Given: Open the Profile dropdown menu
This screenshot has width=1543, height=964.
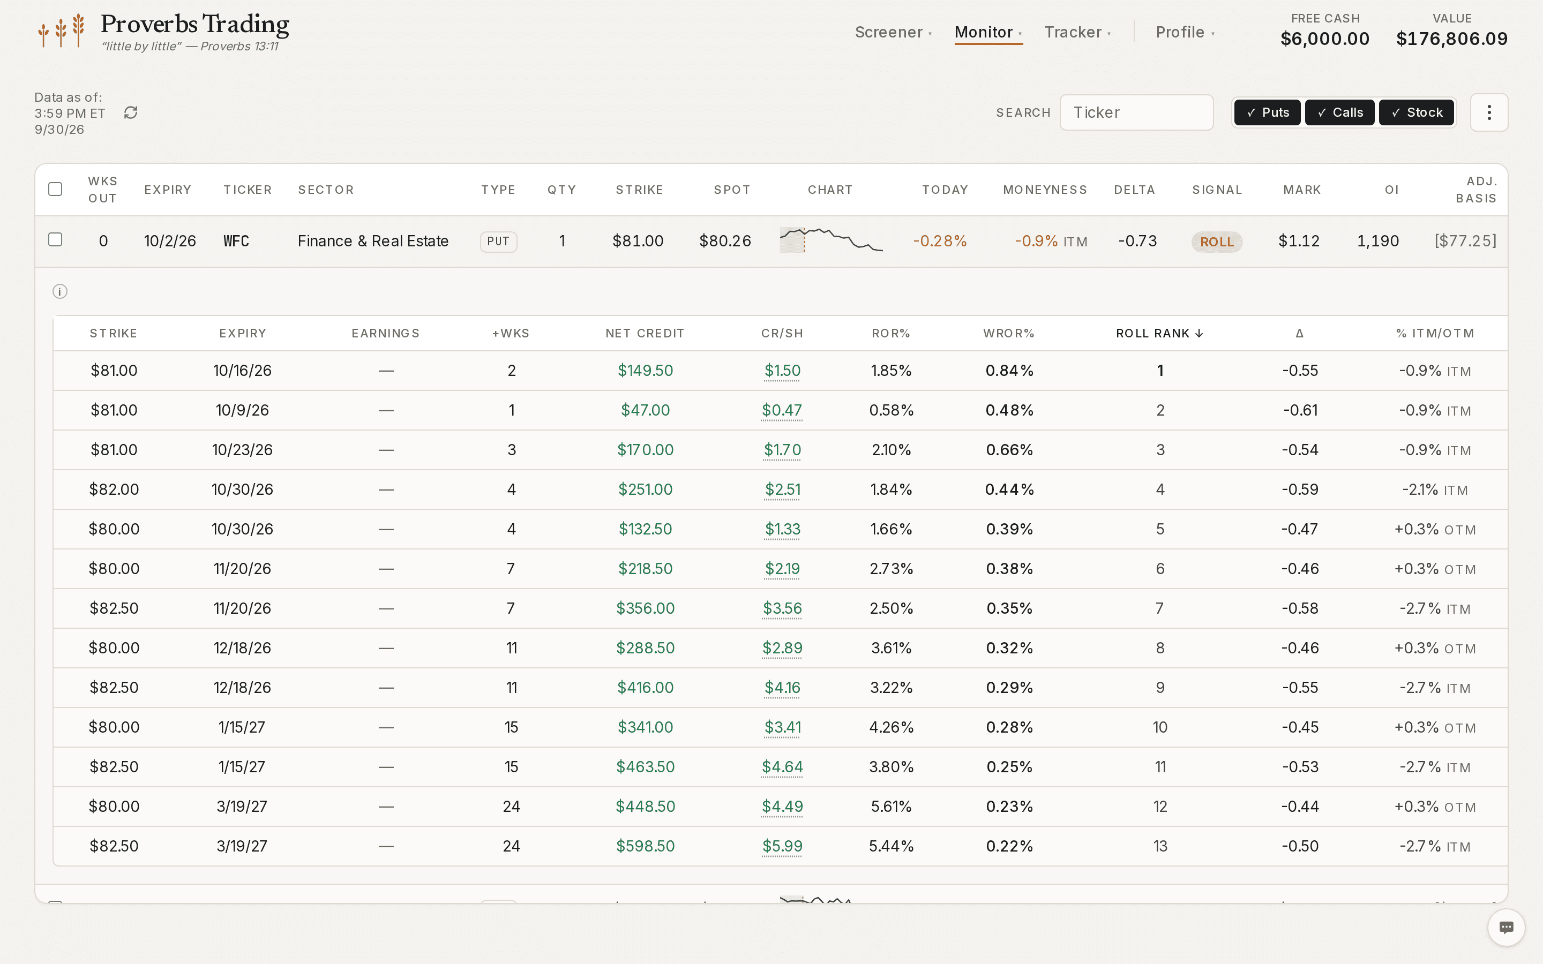Looking at the screenshot, I should (x=1185, y=32).
